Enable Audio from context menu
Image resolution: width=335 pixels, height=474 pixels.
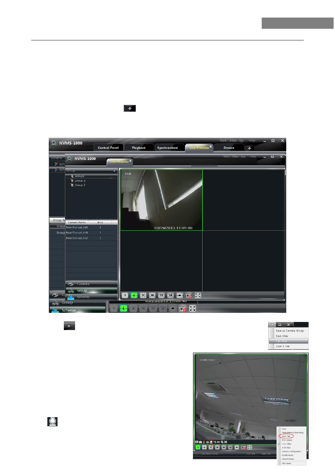292,455
